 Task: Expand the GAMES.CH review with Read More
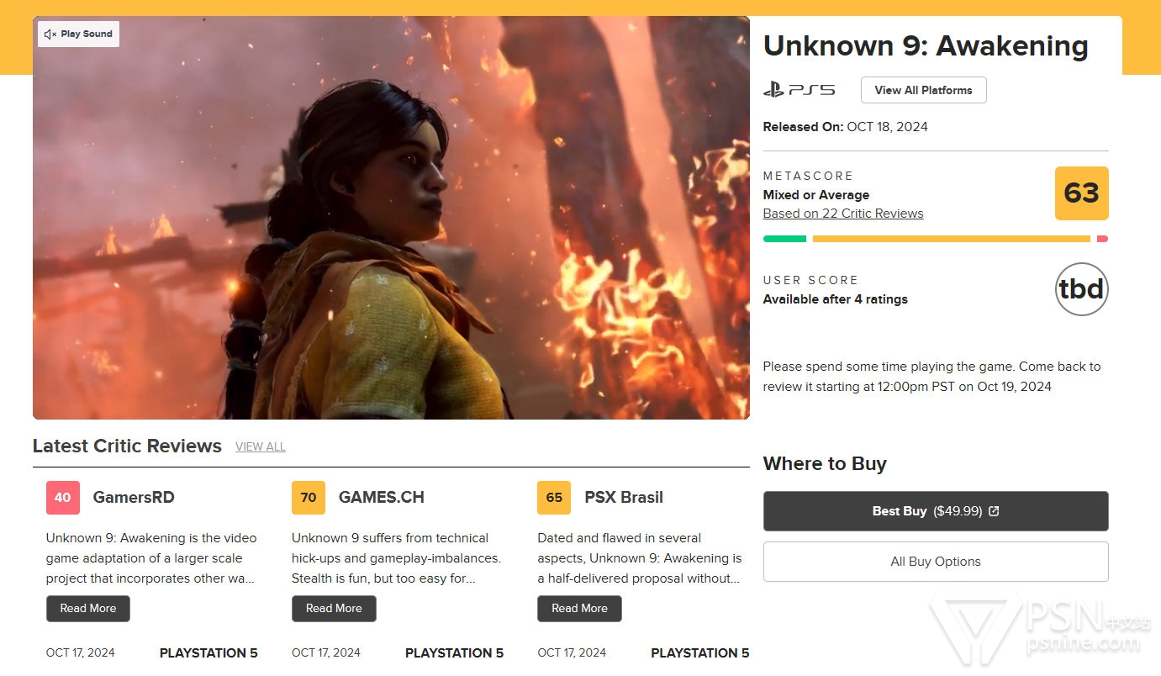point(334,609)
